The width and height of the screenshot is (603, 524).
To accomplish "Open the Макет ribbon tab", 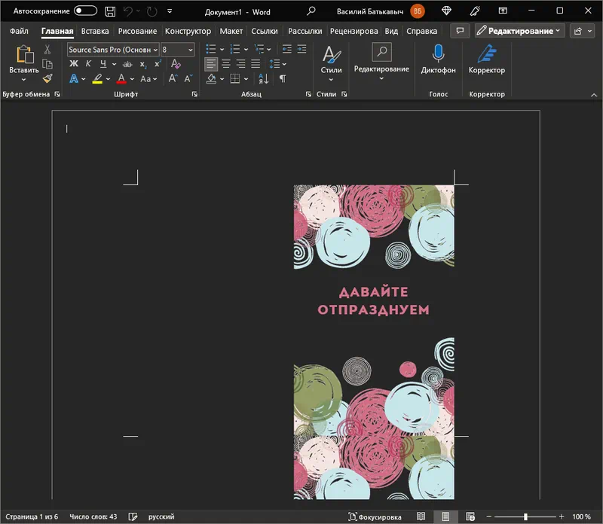I will tap(231, 31).
